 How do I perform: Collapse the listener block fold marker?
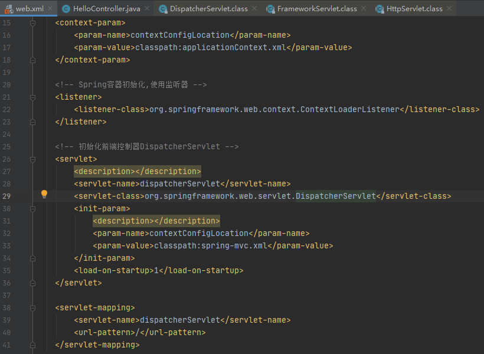click(33, 97)
